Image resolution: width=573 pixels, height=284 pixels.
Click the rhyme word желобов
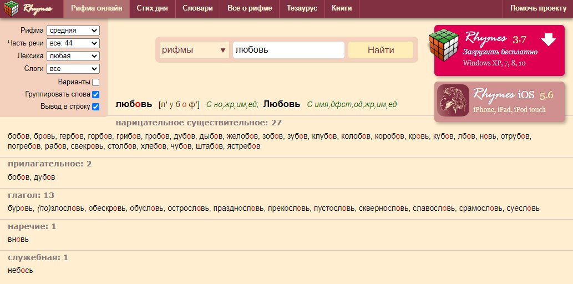[244, 136]
